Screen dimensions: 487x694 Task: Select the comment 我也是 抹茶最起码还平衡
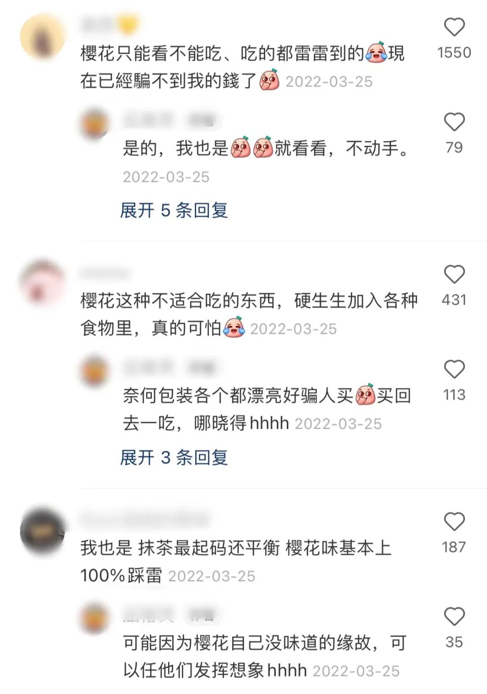236,561
